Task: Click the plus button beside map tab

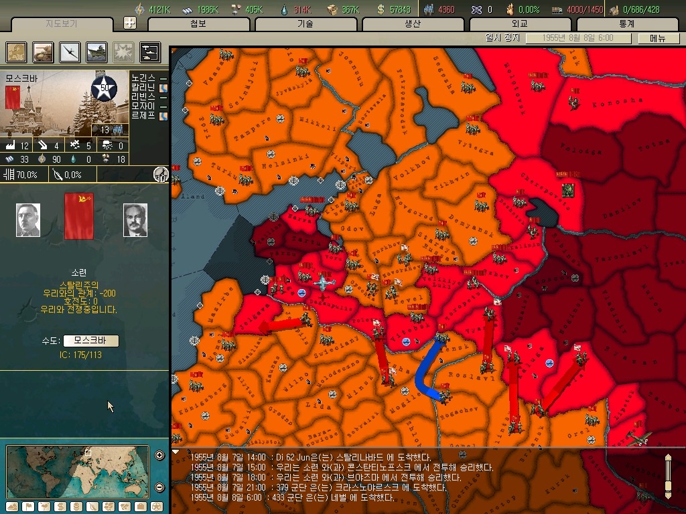Action: (129, 23)
